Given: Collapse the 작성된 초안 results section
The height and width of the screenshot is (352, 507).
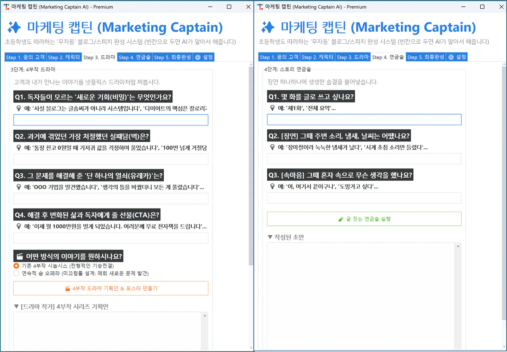Looking at the screenshot, I should pos(270,237).
